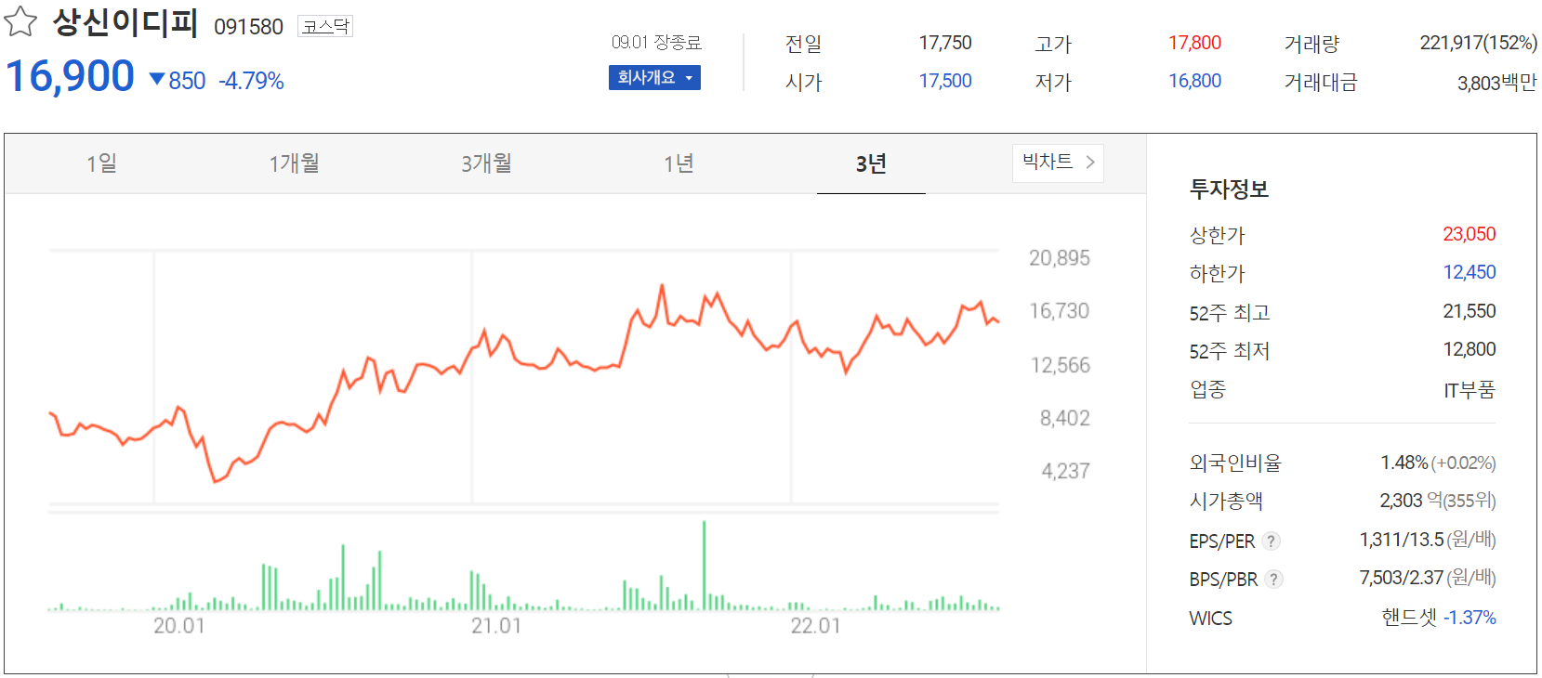Open the 핸드셋 WICS sector link
Screen dimensions: 1542x678
coord(1409,618)
